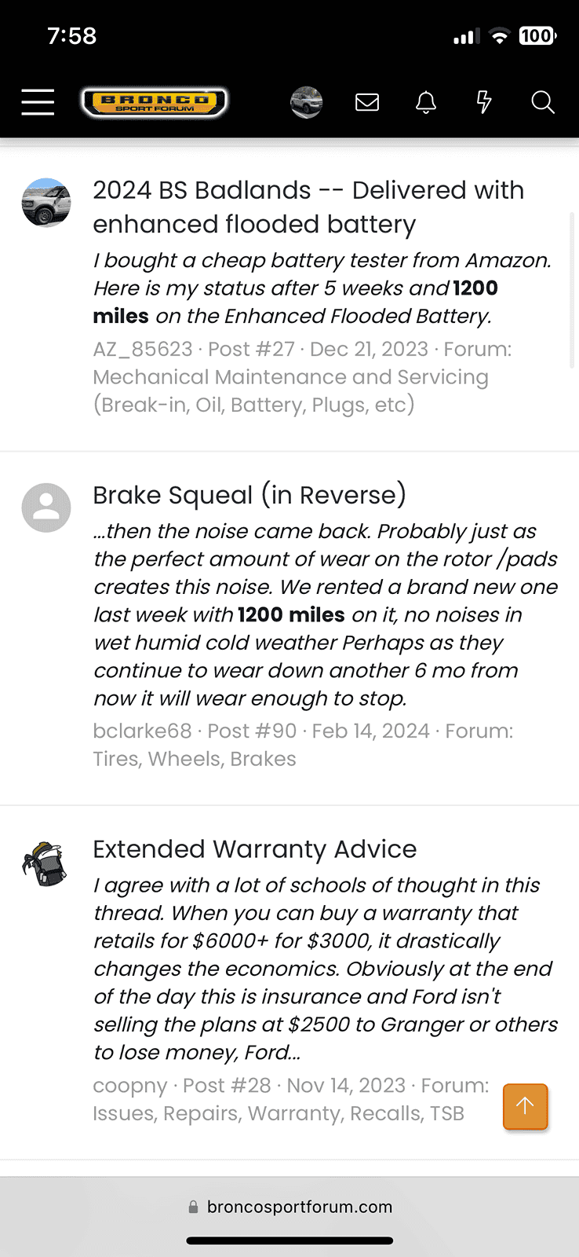This screenshot has height=1257, width=579.
Task: Open the hamburger navigation menu
Action: (x=38, y=102)
